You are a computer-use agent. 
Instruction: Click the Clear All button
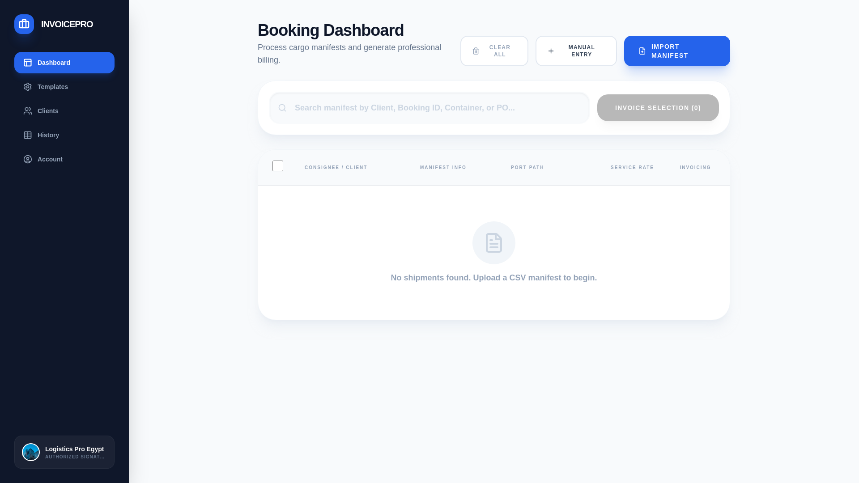tap(494, 51)
